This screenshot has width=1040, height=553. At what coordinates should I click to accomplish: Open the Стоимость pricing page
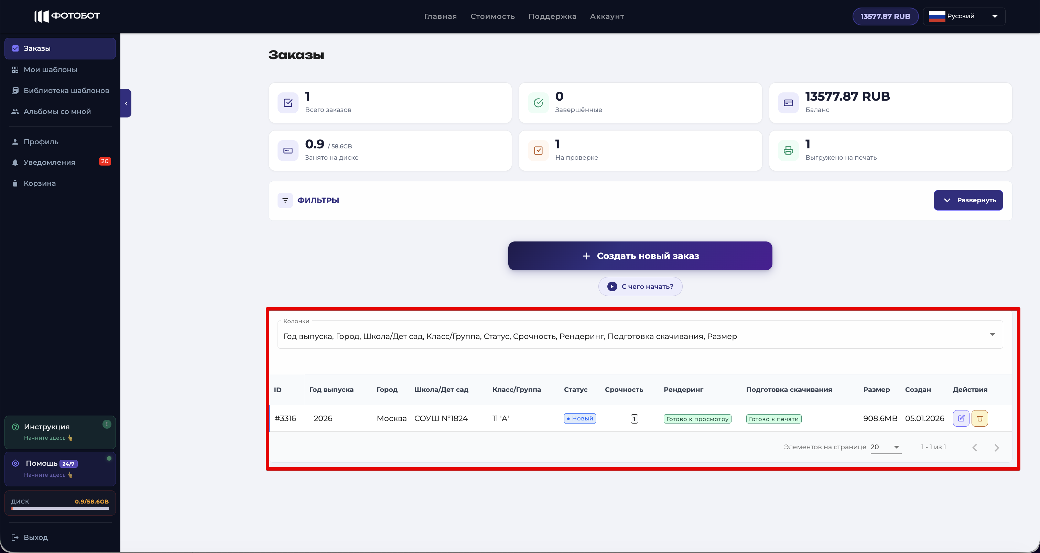coord(492,16)
